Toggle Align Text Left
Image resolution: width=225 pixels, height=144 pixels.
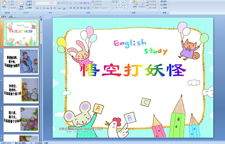[x=71, y=8]
